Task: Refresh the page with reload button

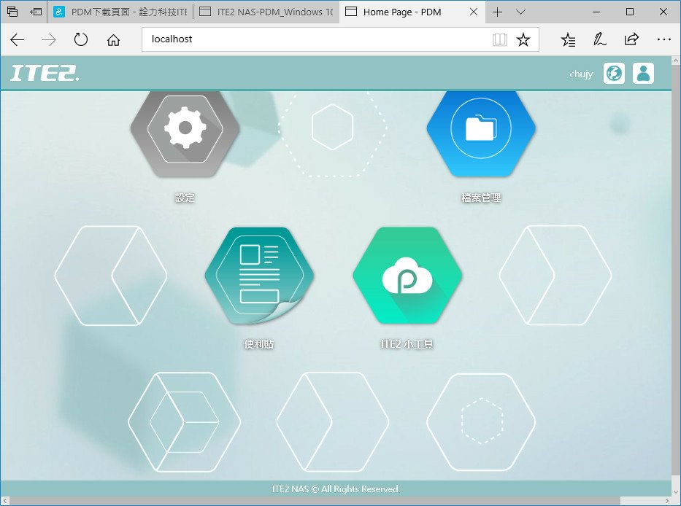Action: [x=81, y=40]
